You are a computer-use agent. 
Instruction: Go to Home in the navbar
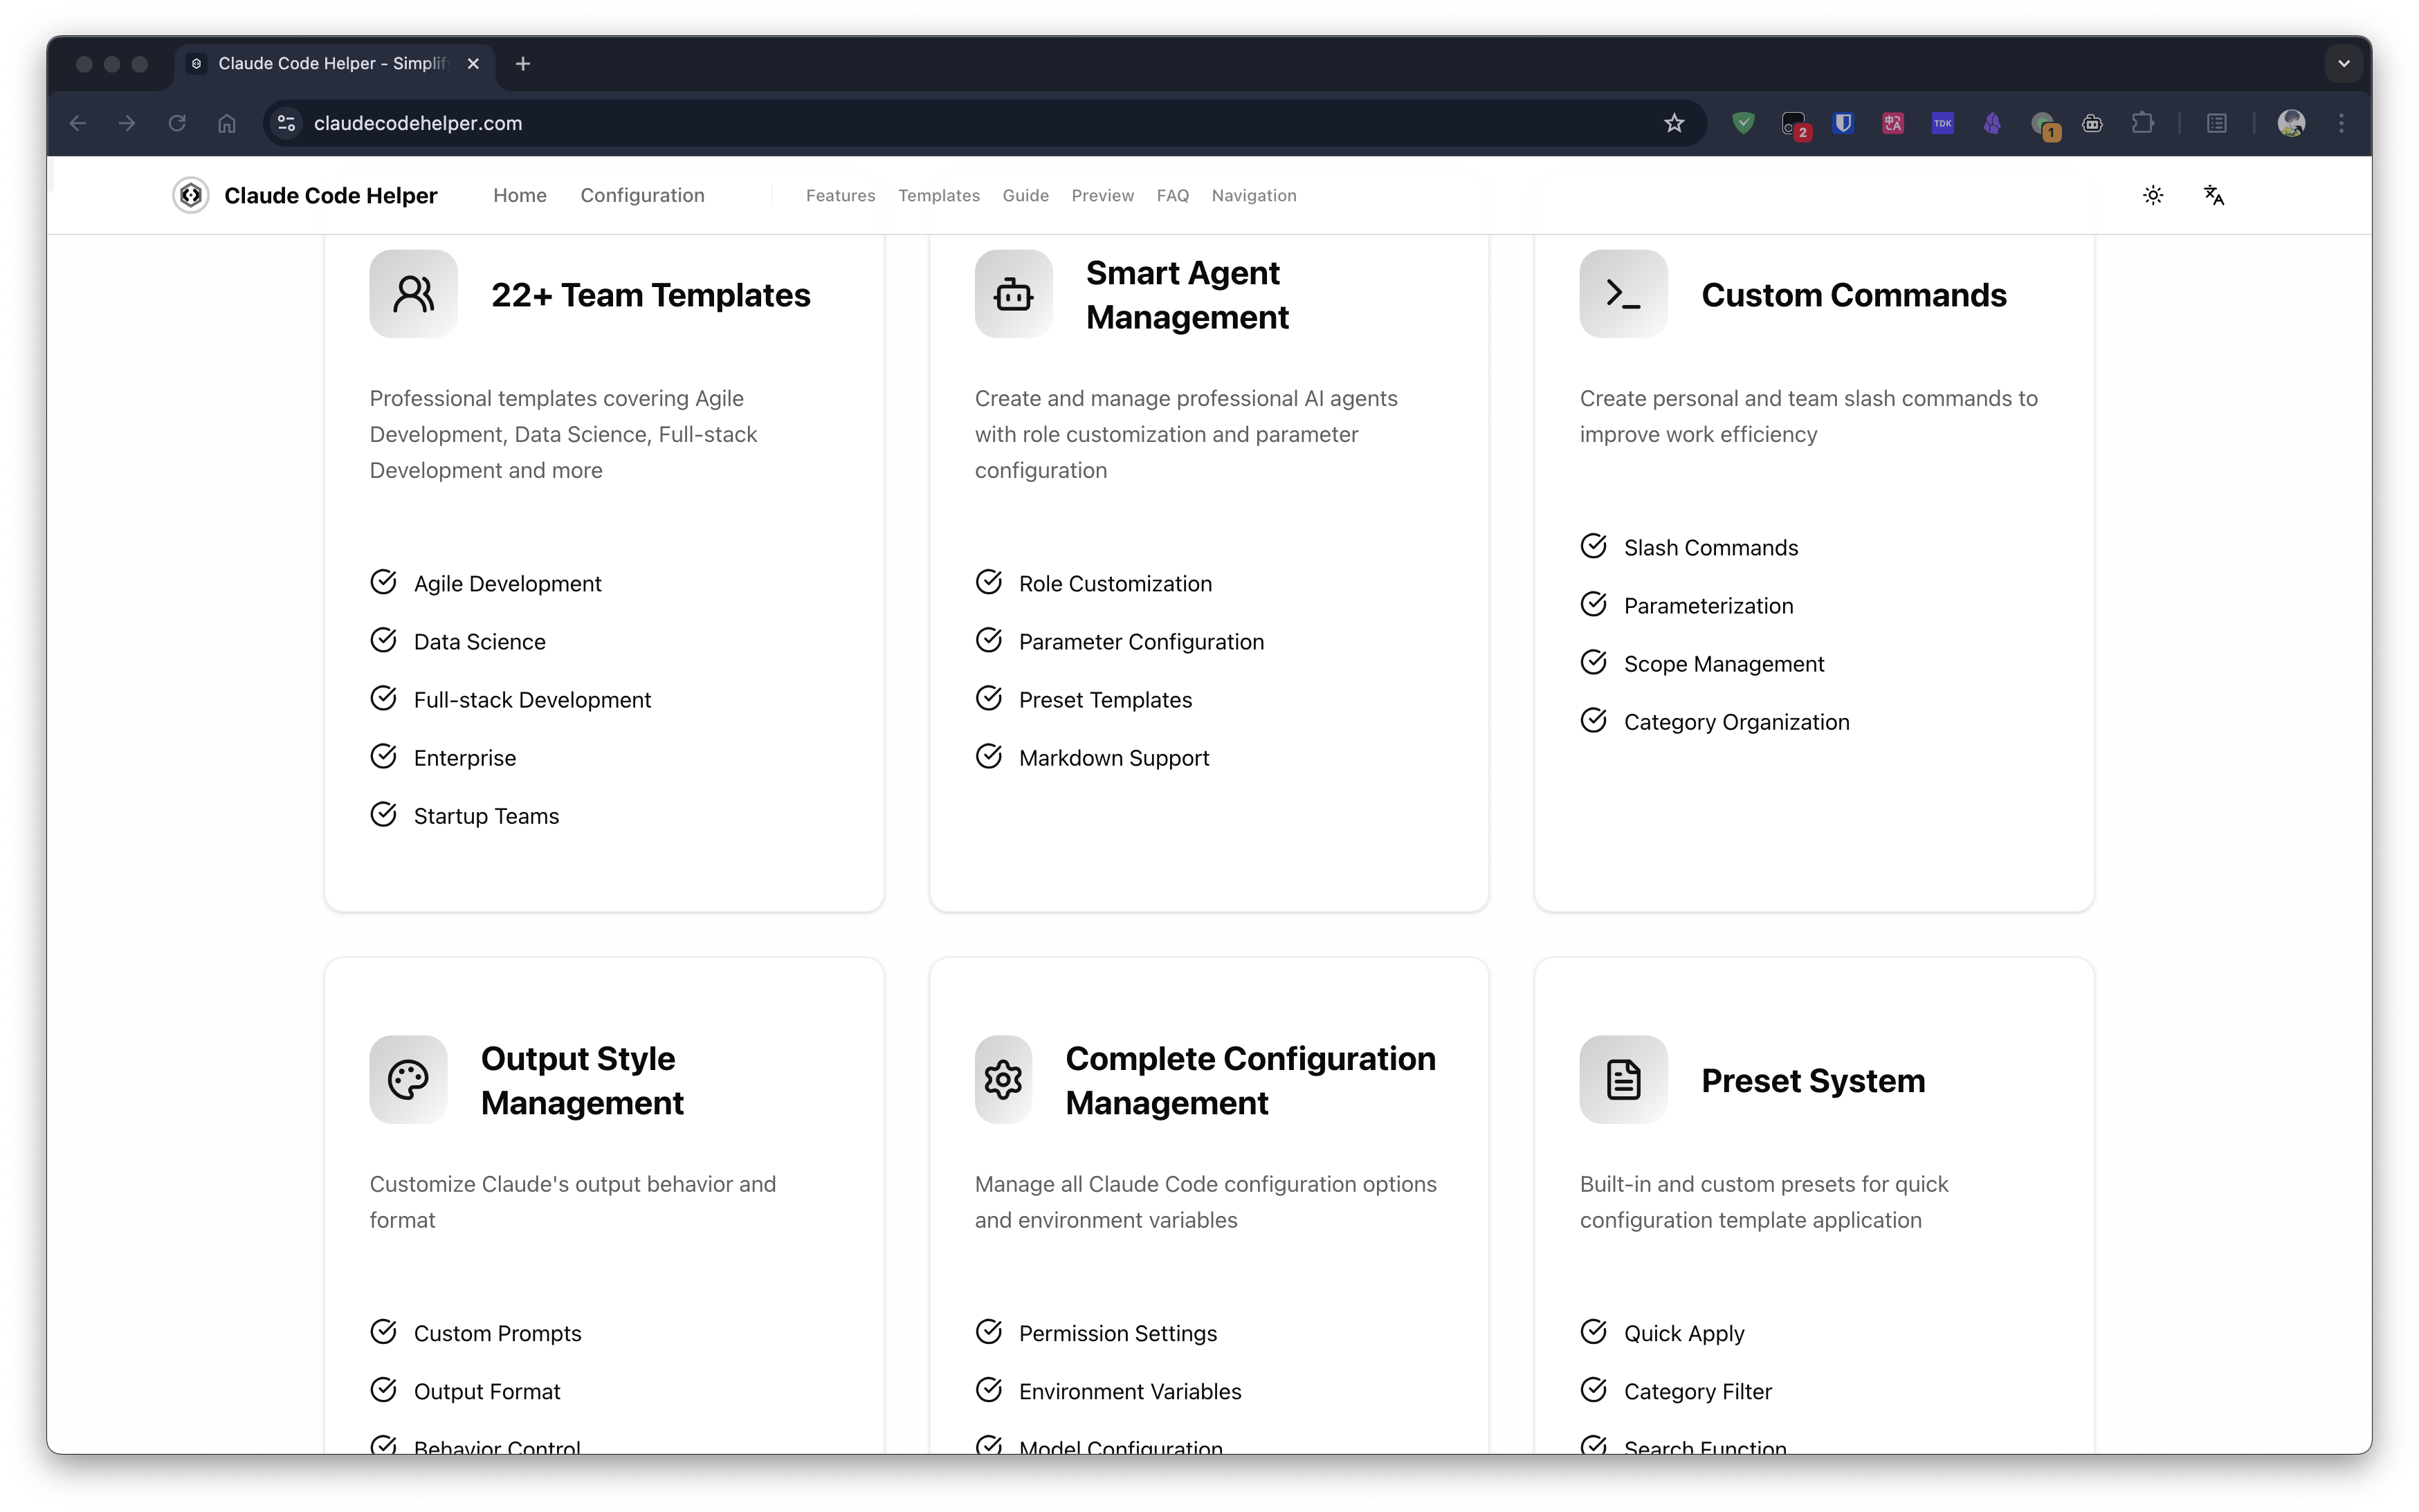[519, 195]
